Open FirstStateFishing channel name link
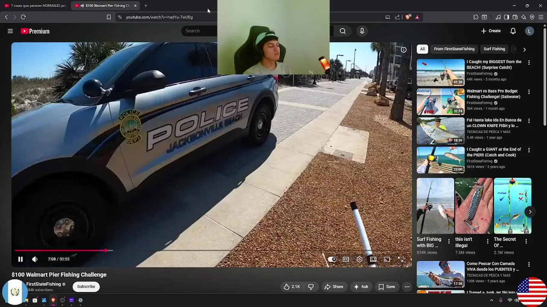Viewport: 547px width, 307px height. pos(44,284)
